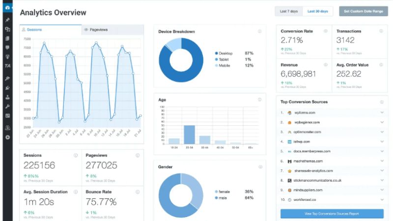Expand the optinmonster.com source row
This screenshot has width=393, height=221.
[382, 132]
